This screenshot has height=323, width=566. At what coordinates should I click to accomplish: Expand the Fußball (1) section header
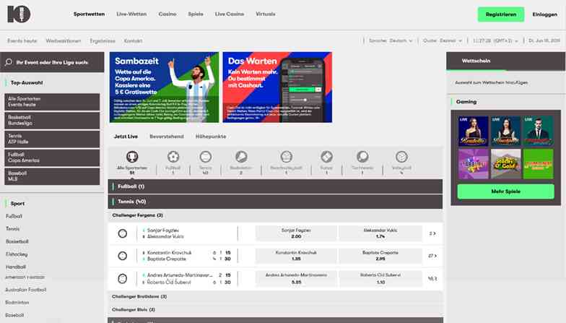[x=275, y=186]
